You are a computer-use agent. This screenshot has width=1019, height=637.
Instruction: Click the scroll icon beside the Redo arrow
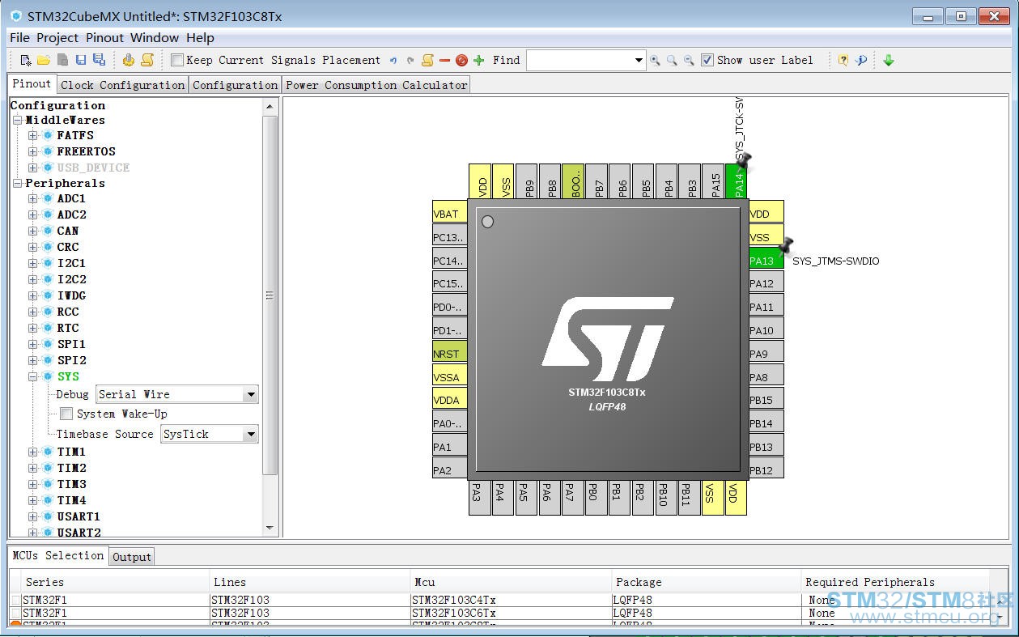click(427, 60)
